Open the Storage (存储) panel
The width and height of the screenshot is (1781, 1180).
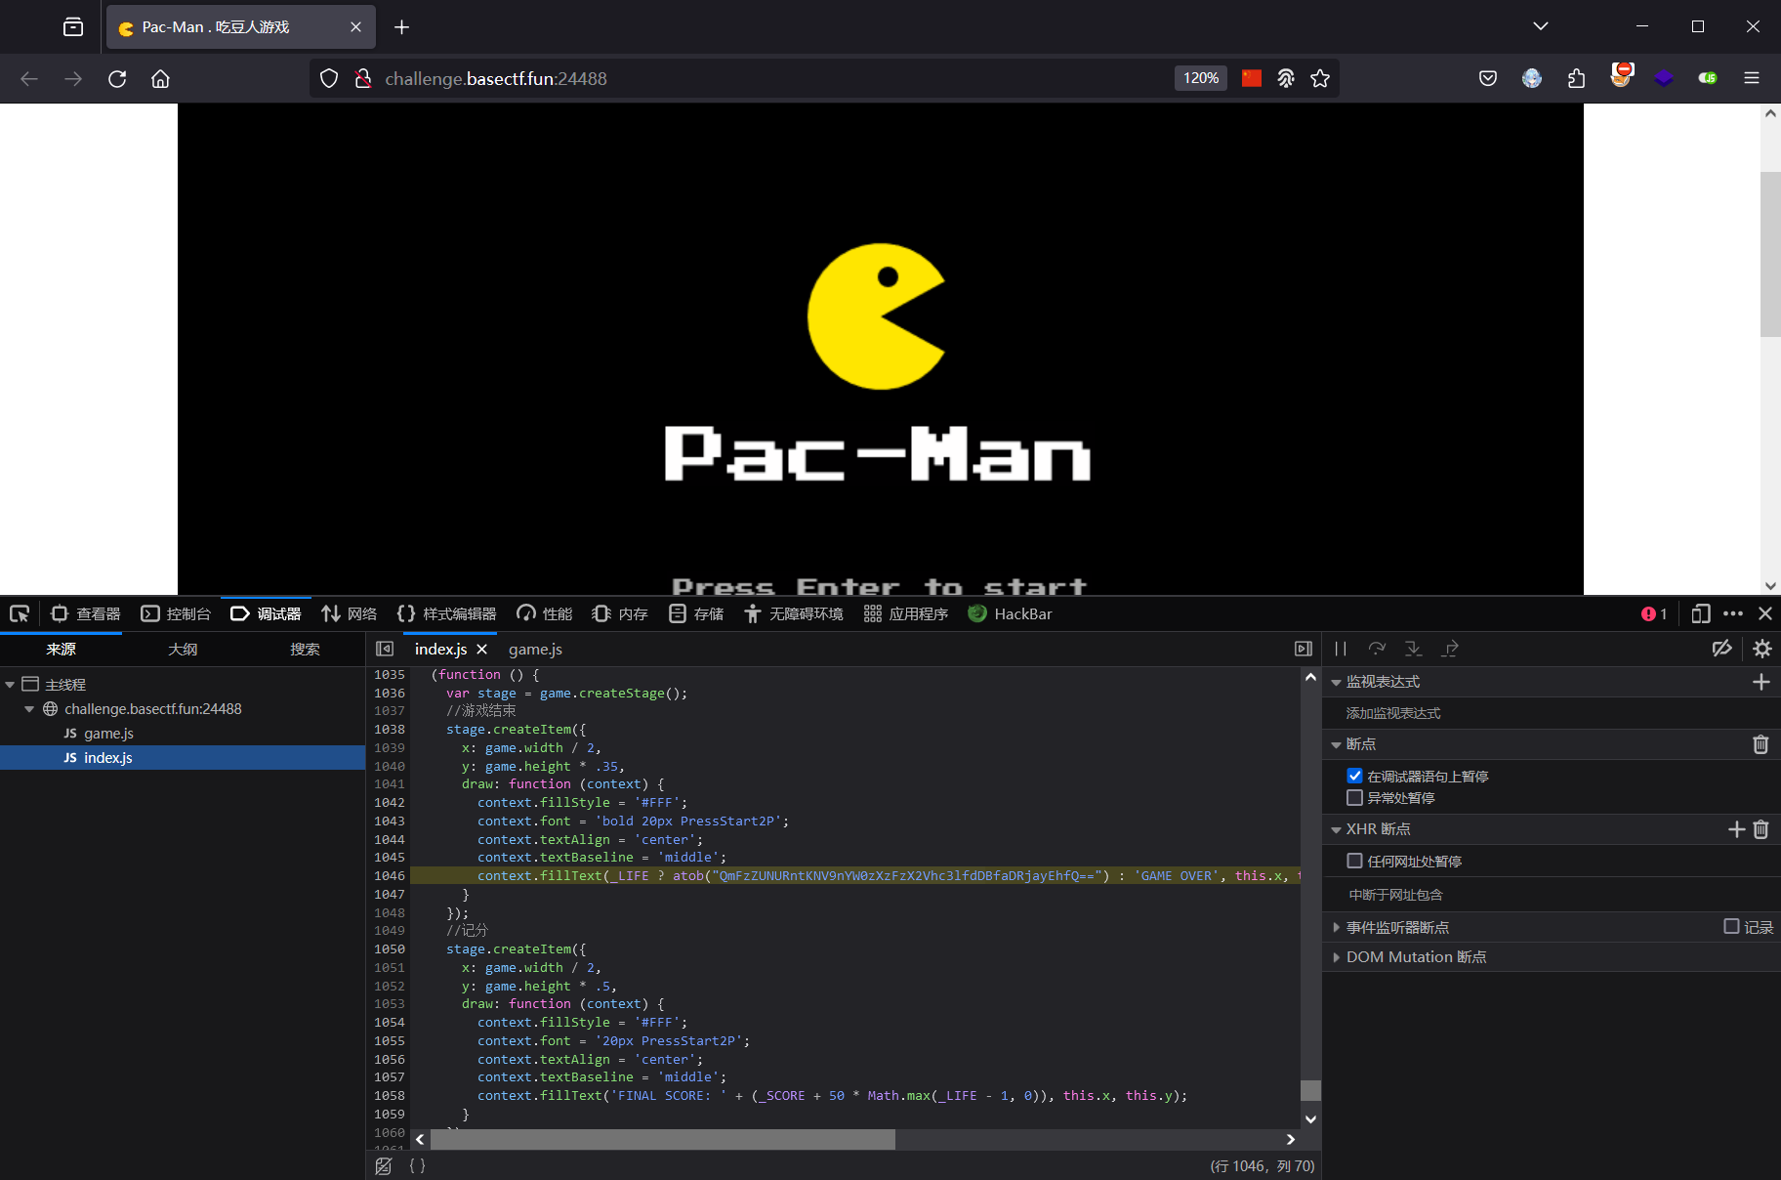point(696,613)
